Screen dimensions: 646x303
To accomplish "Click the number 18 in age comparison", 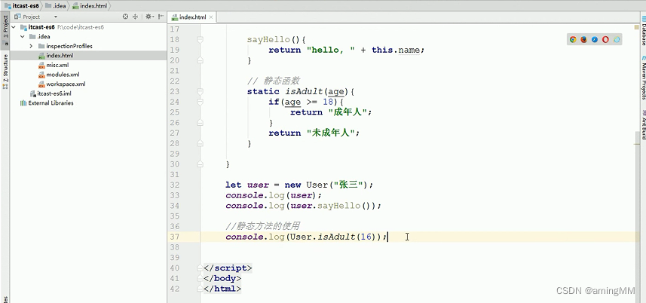I will click(x=328, y=102).
